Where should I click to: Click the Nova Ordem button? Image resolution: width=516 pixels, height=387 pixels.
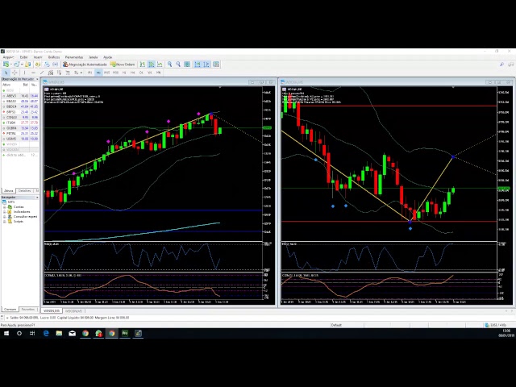pos(123,64)
